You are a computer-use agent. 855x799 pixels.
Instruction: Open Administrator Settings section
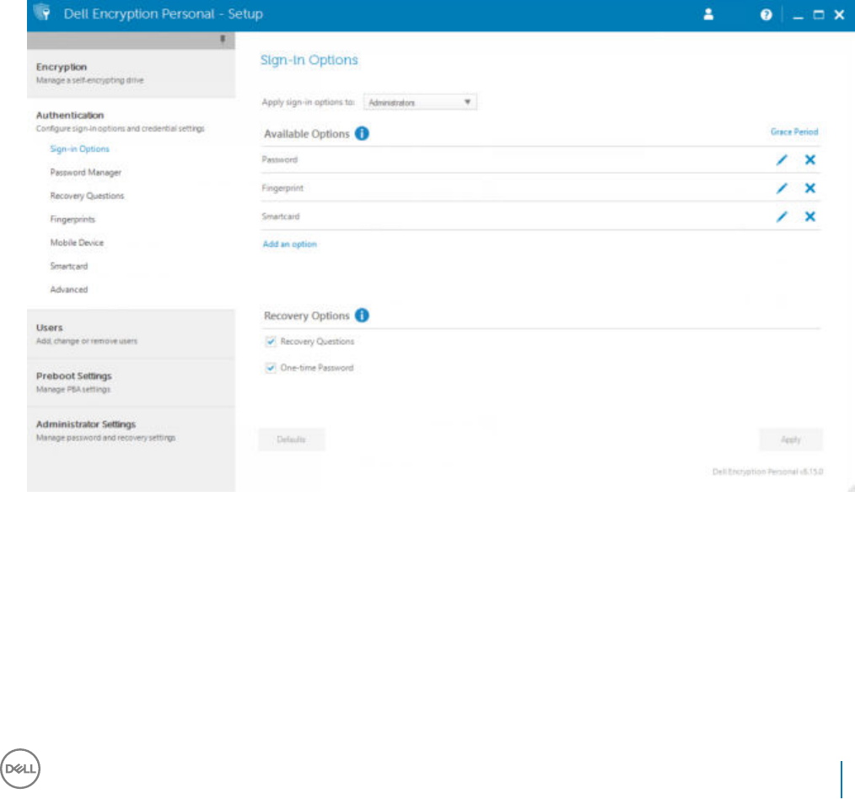131,430
